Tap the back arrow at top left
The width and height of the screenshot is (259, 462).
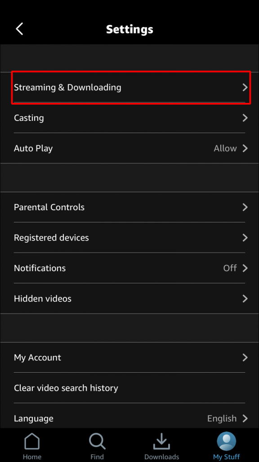point(19,28)
